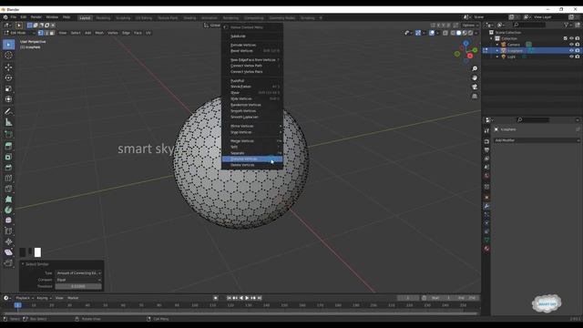Select the Shear tool

point(8,252)
